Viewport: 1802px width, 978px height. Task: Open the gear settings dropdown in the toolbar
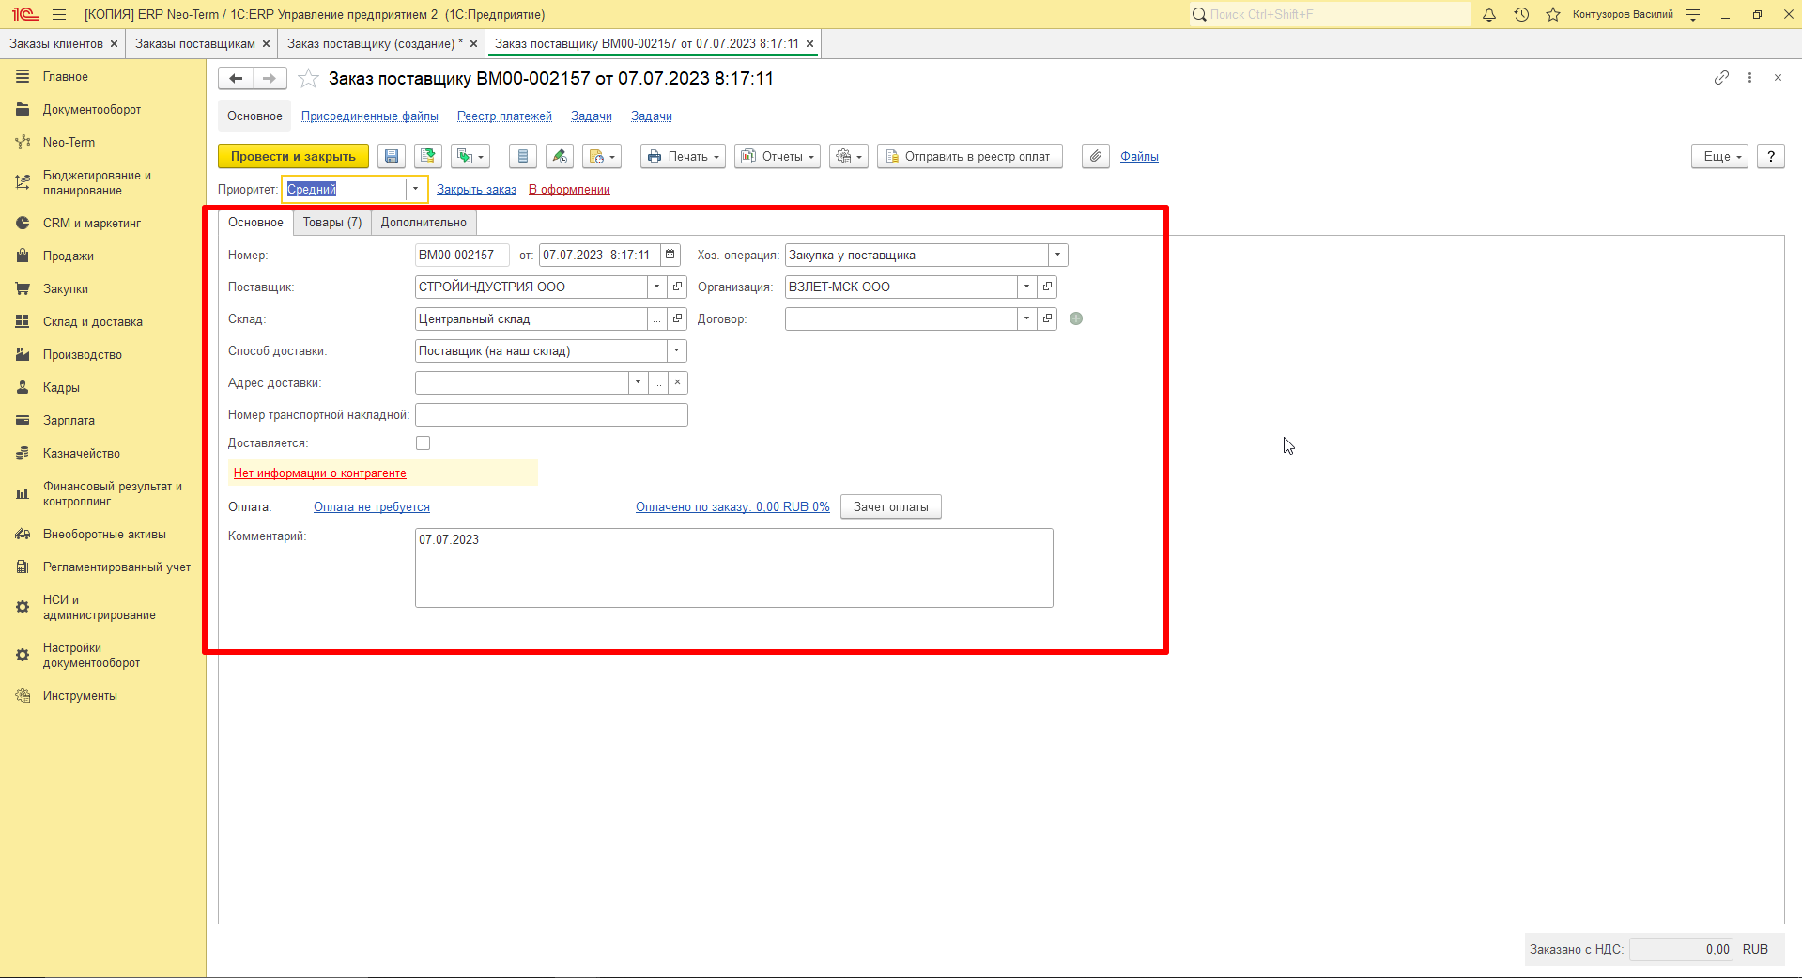(849, 157)
